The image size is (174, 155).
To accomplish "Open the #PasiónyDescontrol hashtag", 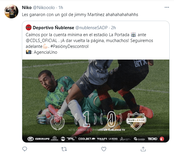I will (69, 46).
